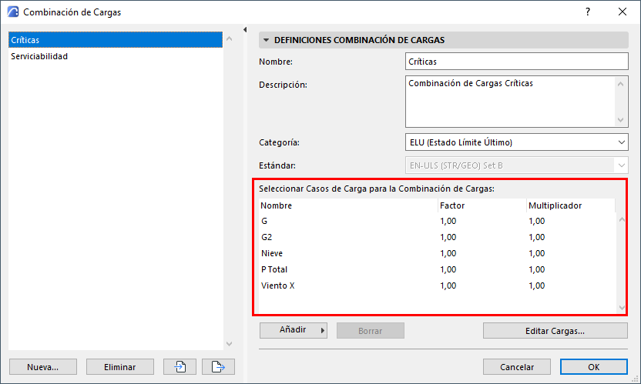Select the Viento X load case row
Image resolution: width=641 pixels, height=384 pixels.
pos(437,285)
